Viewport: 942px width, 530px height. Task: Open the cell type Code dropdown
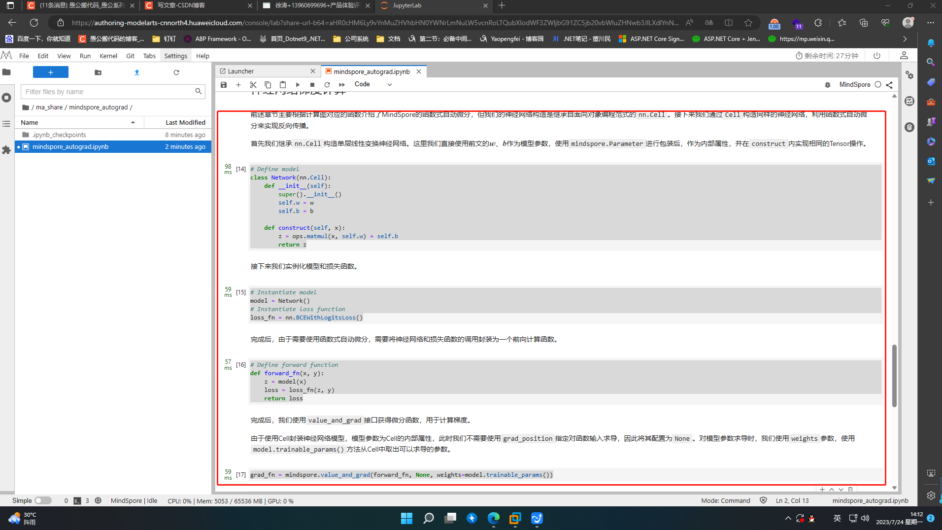[373, 84]
